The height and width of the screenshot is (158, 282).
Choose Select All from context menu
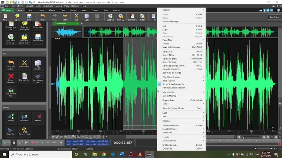click(x=182, y=52)
